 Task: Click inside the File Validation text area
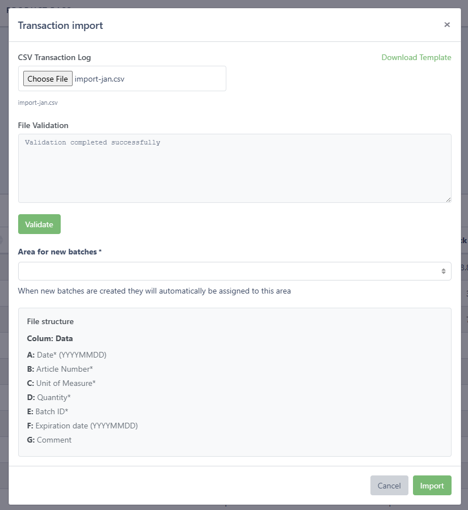tap(234, 168)
